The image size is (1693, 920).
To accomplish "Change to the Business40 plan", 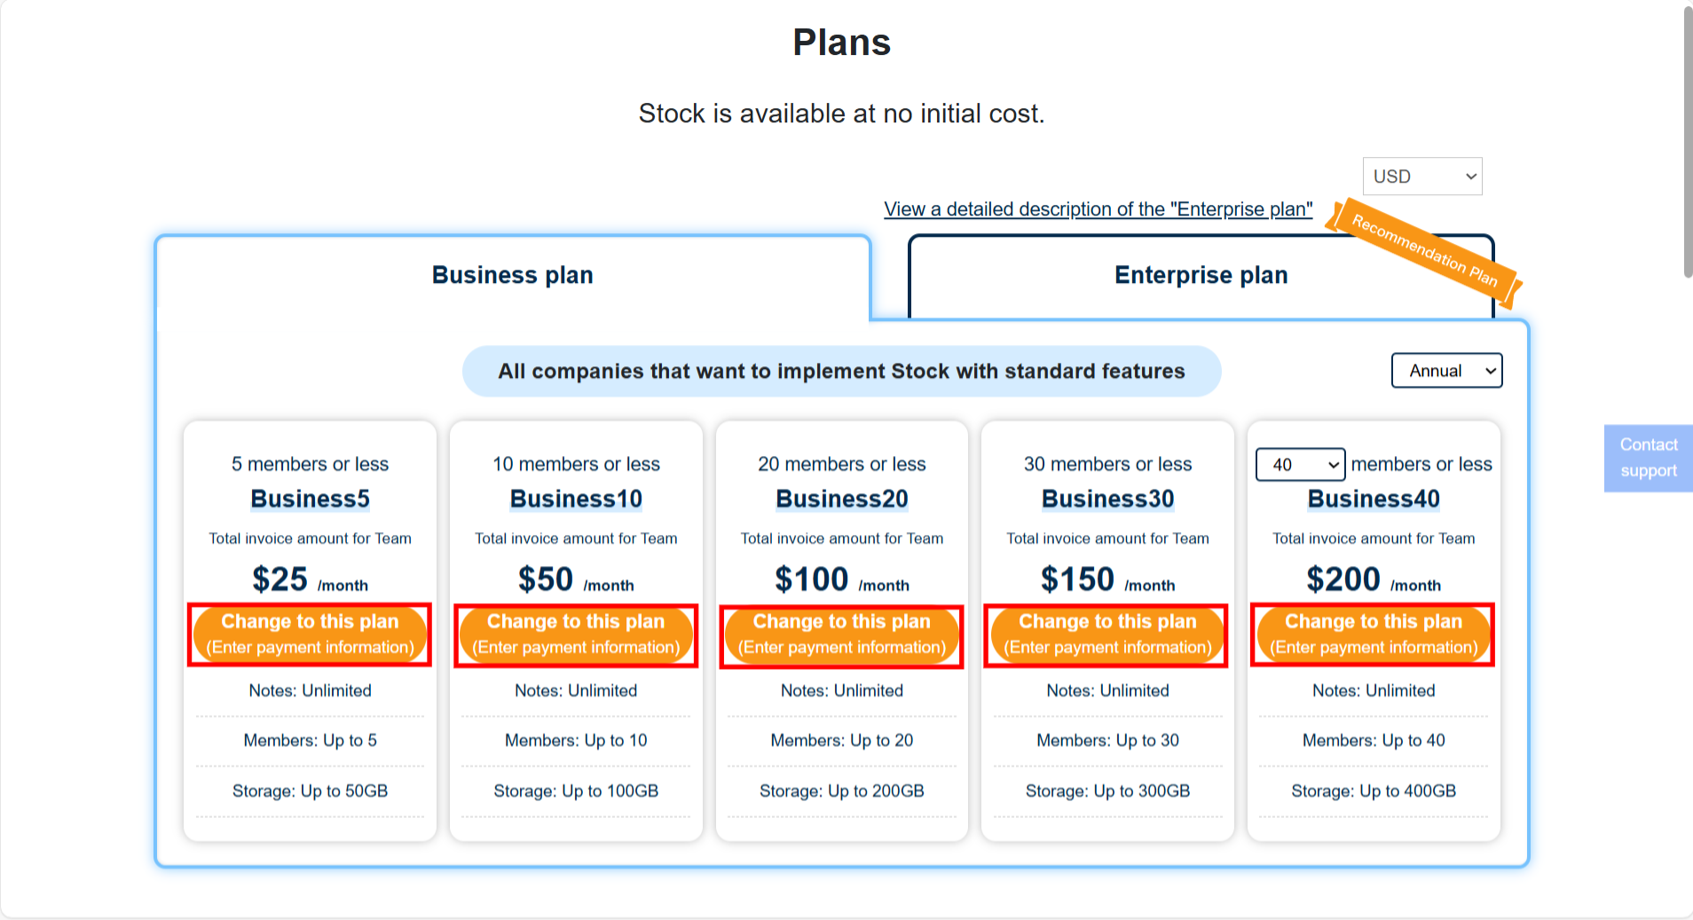I will tap(1372, 633).
